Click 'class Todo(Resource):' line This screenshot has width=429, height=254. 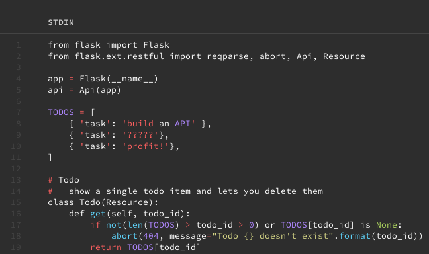(x=103, y=202)
